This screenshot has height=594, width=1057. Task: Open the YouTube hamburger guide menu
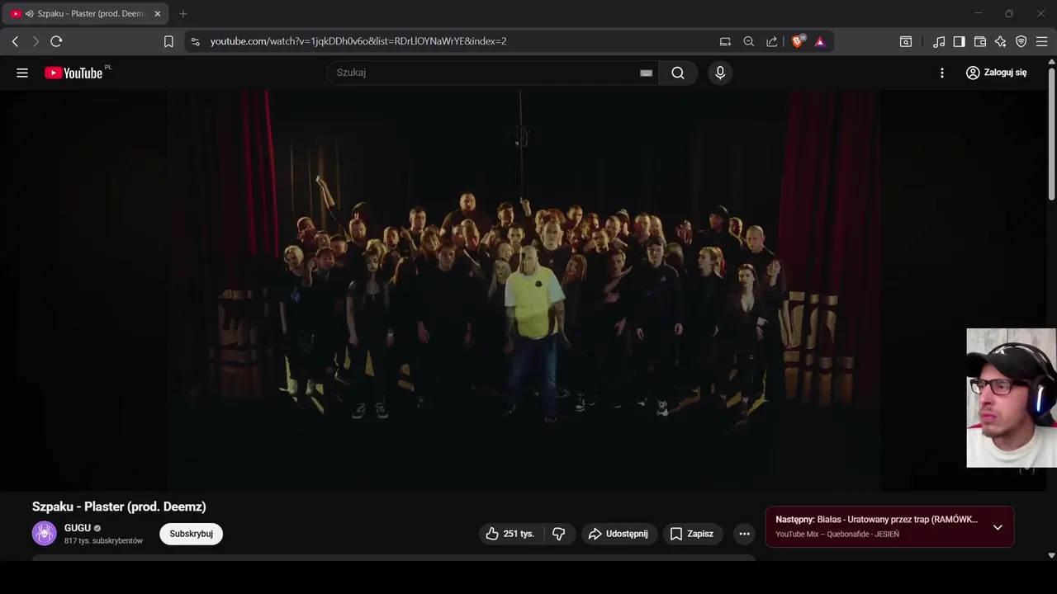[22, 73]
